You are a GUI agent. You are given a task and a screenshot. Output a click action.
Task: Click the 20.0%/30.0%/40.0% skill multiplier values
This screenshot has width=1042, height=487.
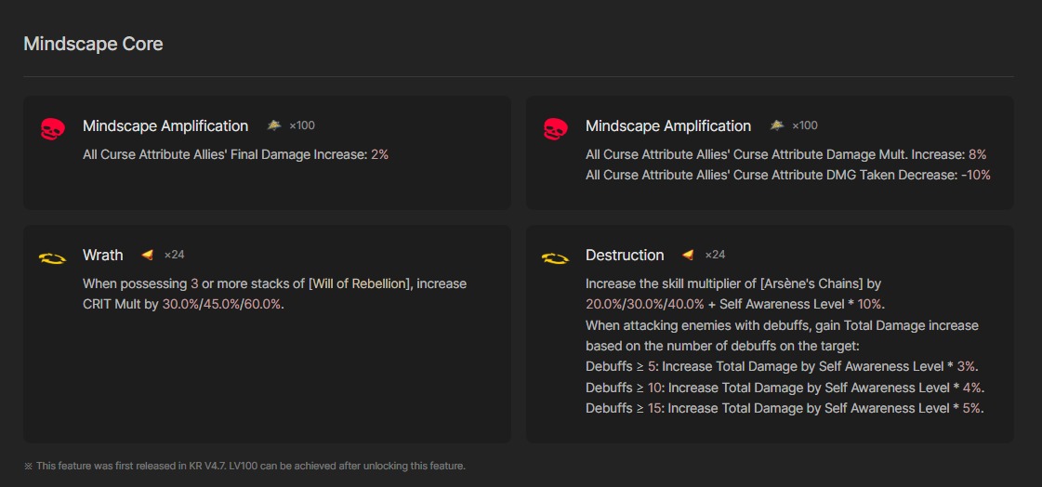point(644,304)
